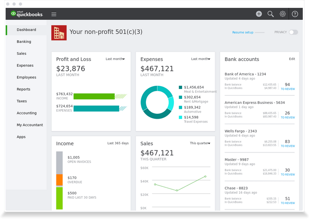Screen dimensions: 309x223
Task: Click the search magnifier icon
Action: pyautogui.click(x=271, y=14)
